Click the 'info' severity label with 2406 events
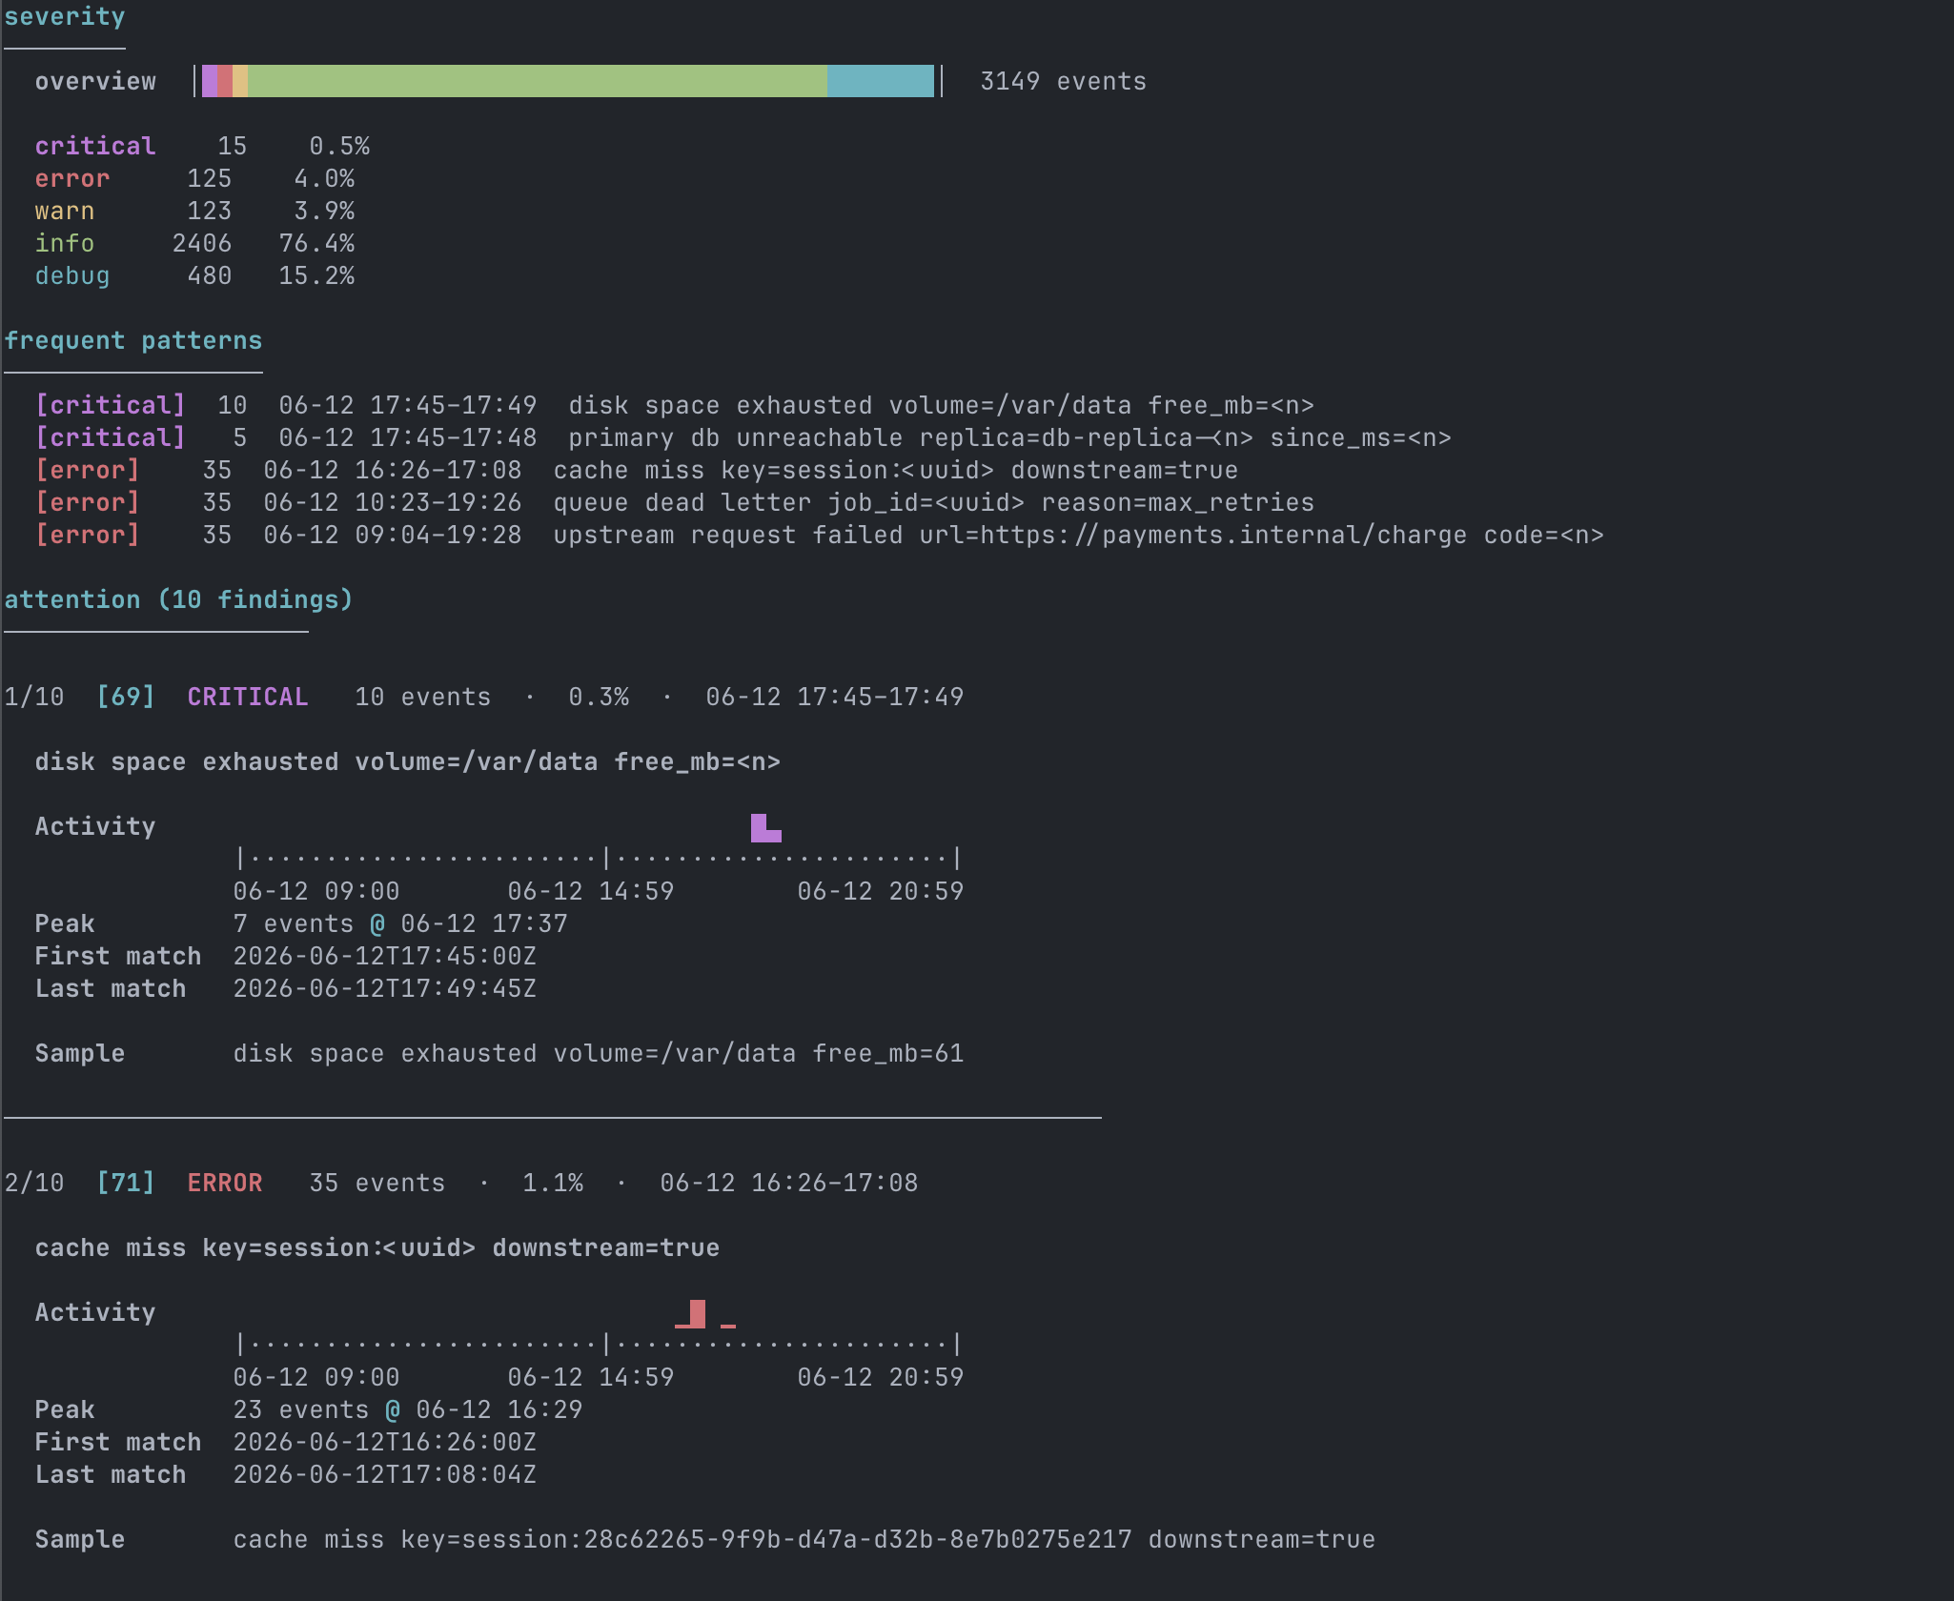The width and height of the screenshot is (1954, 1601). tap(65, 243)
